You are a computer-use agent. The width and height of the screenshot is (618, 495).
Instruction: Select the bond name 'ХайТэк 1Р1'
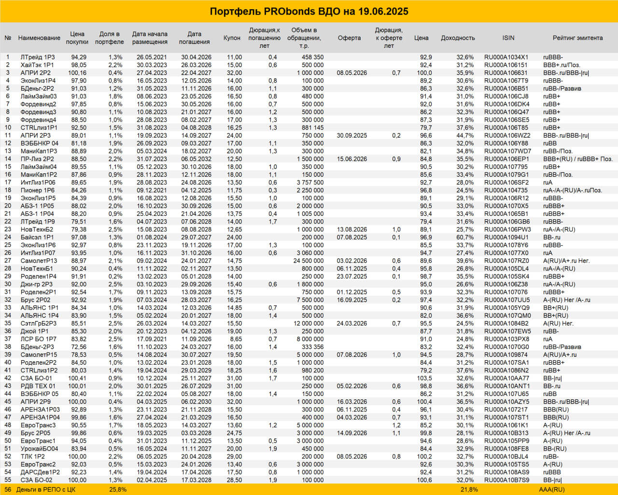[x=37, y=65]
